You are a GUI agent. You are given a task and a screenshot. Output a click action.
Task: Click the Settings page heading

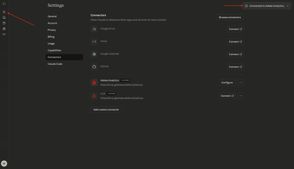tap(56, 5)
